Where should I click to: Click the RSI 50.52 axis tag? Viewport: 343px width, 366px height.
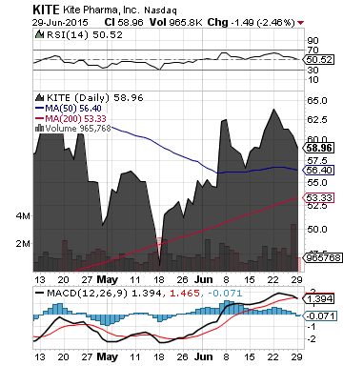318,59
